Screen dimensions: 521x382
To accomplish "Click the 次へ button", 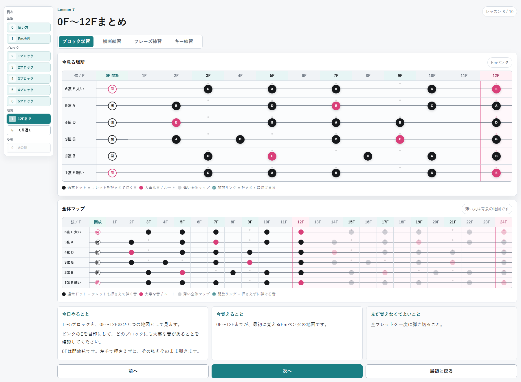I will [x=287, y=371].
